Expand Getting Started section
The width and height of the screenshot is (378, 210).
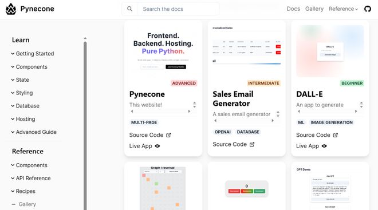click(x=33, y=54)
